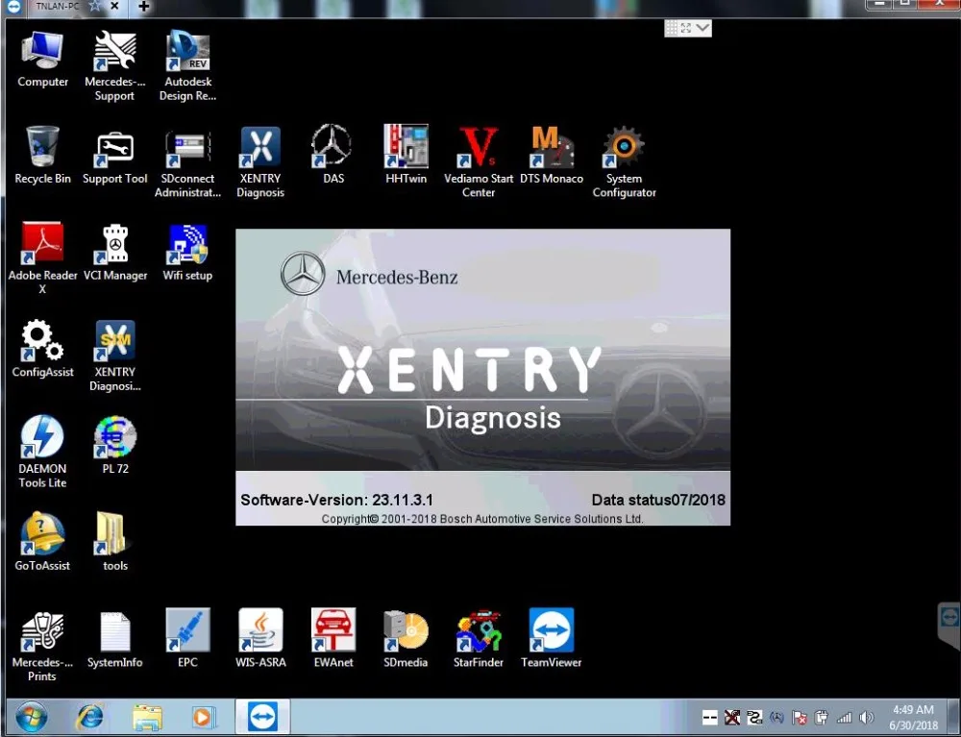Launch Adobe Reader X
Screen dimensions: 961x737
pos(42,258)
